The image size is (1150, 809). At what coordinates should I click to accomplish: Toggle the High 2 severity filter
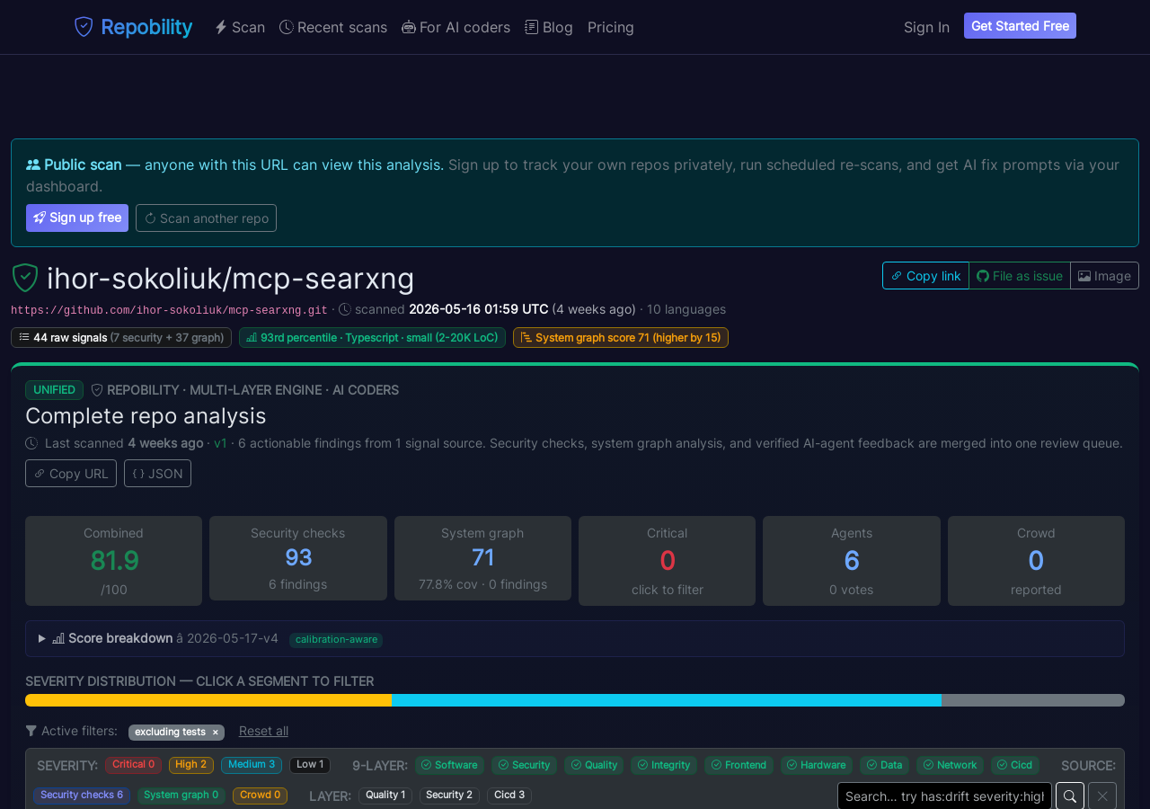[x=191, y=765]
